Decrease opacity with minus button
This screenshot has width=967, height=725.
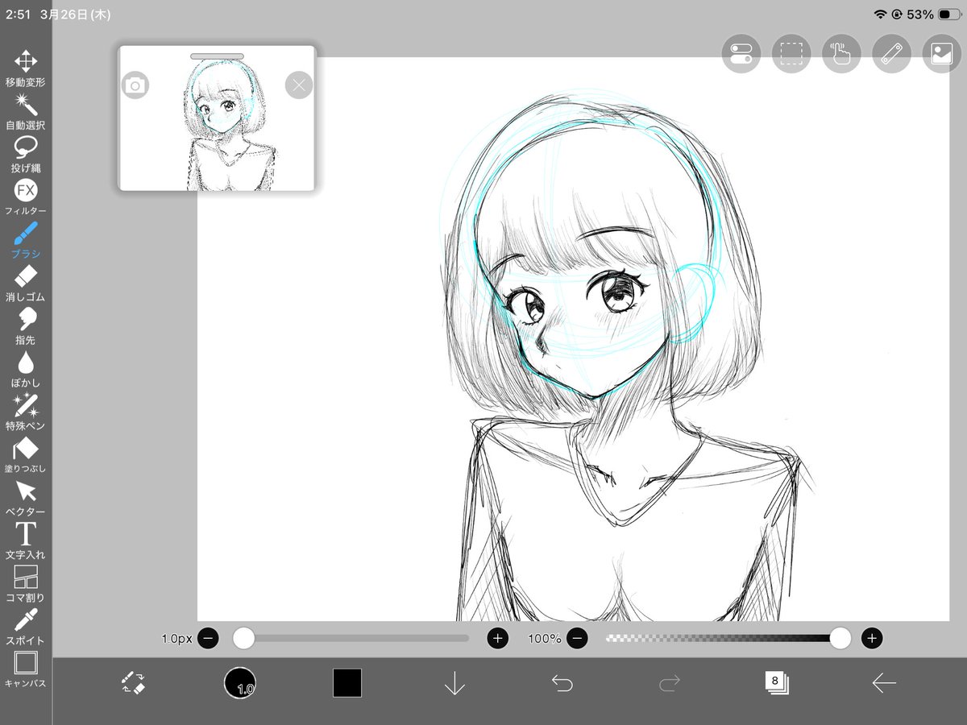tap(577, 639)
